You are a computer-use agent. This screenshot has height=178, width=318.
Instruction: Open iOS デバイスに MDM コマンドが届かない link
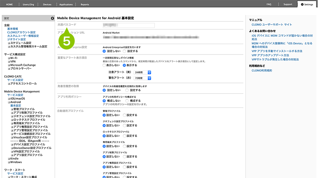click(282, 37)
